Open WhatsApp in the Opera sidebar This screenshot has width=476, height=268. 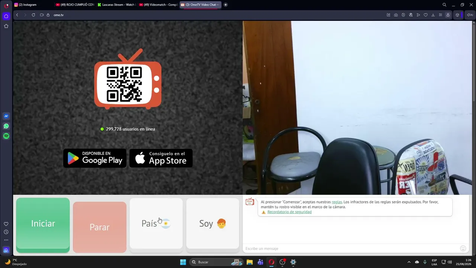(6, 126)
